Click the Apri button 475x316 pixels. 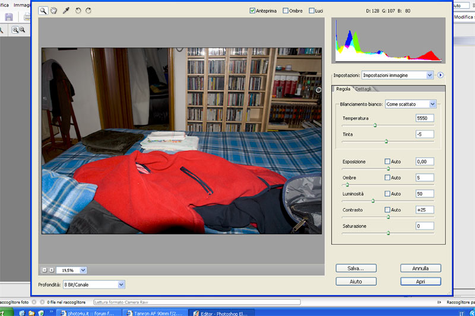pos(420,282)
